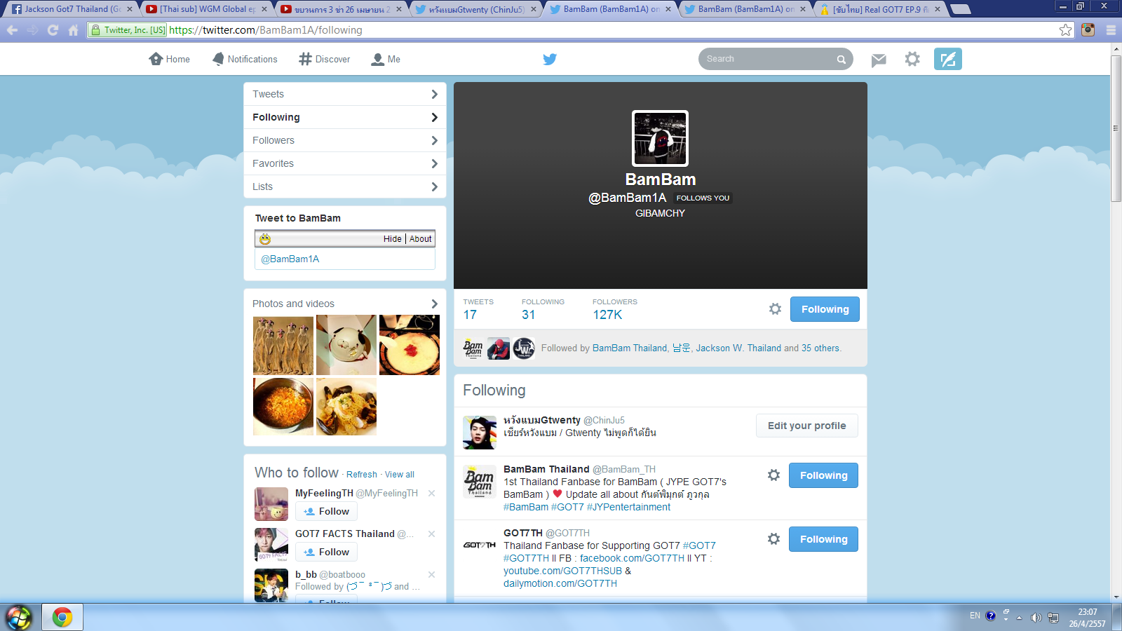
Task: Open settings gear in top bar
Action: (912, 59)
